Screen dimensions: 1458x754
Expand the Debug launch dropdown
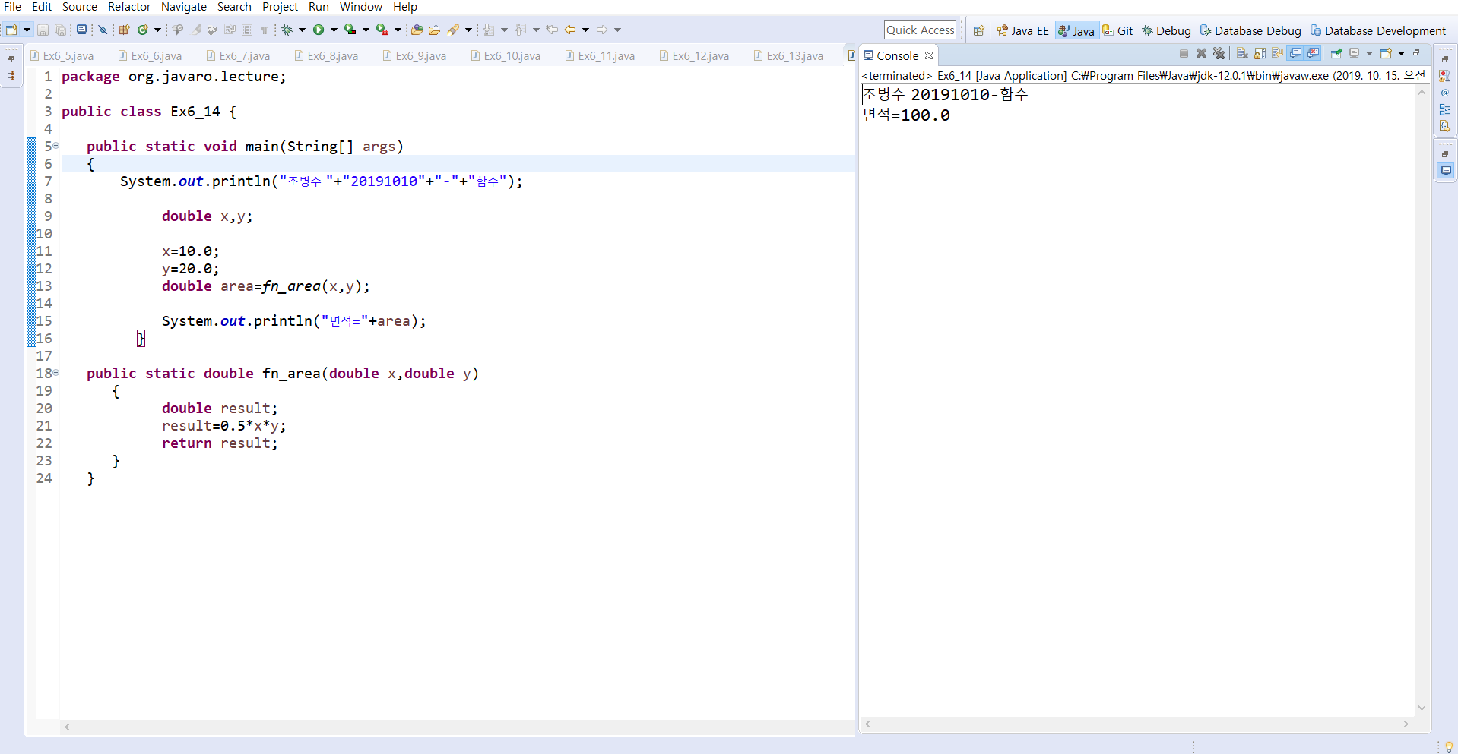point(302,30)
